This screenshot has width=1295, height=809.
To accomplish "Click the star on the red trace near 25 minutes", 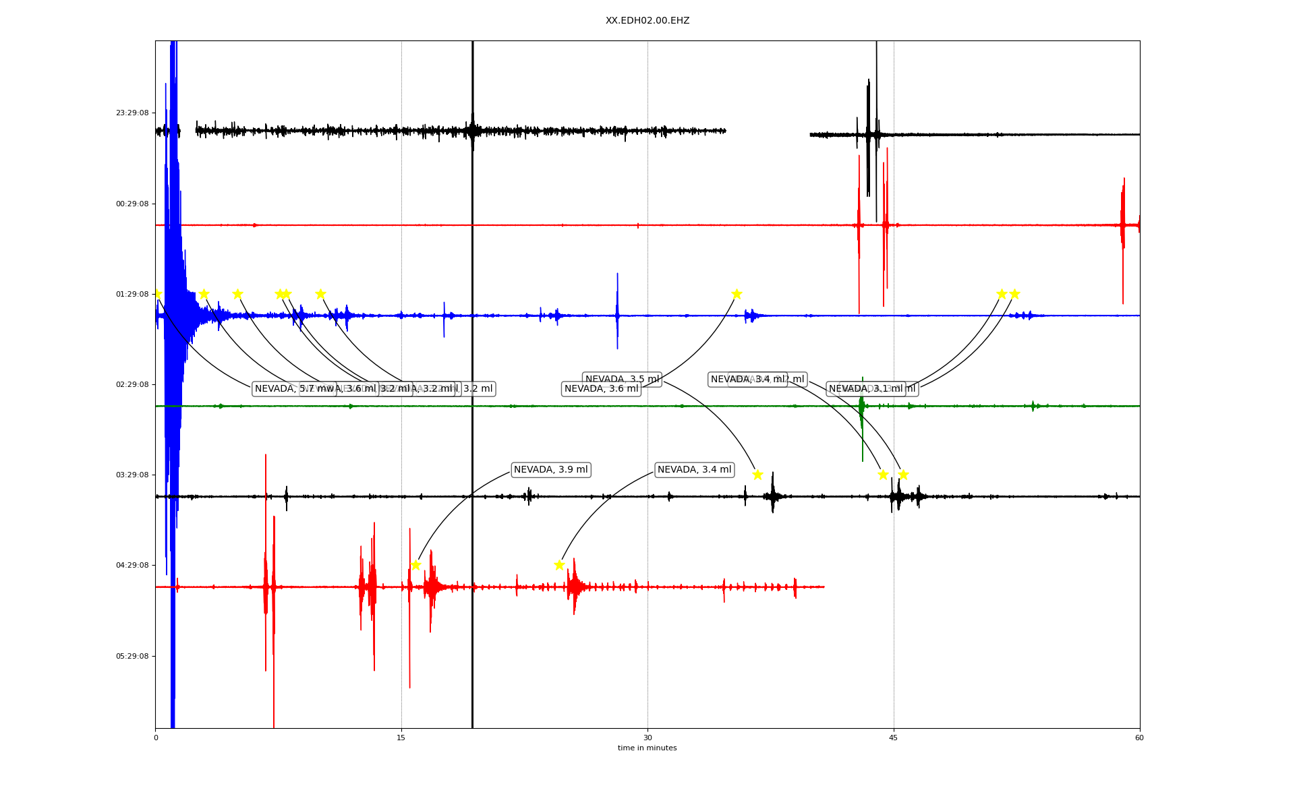I will pyautogui.click(x=559, y=565).
